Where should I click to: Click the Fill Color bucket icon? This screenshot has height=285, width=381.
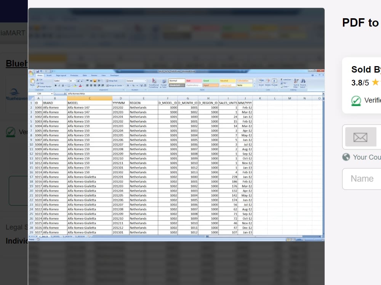pyautogui.click(x=75, y=85)
